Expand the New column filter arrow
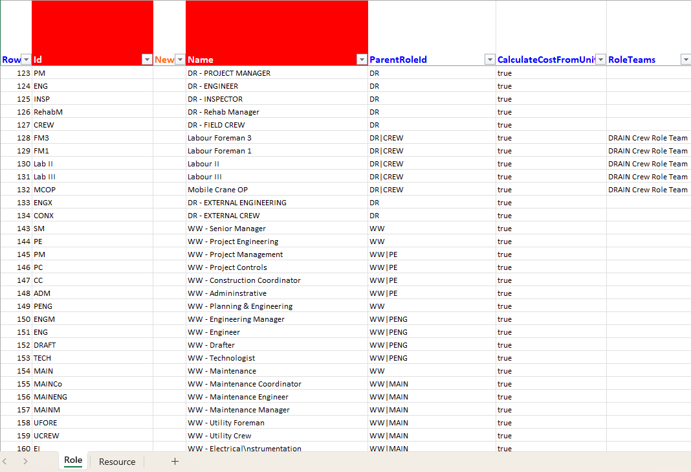691x472 pixels. tap(180, 60)
